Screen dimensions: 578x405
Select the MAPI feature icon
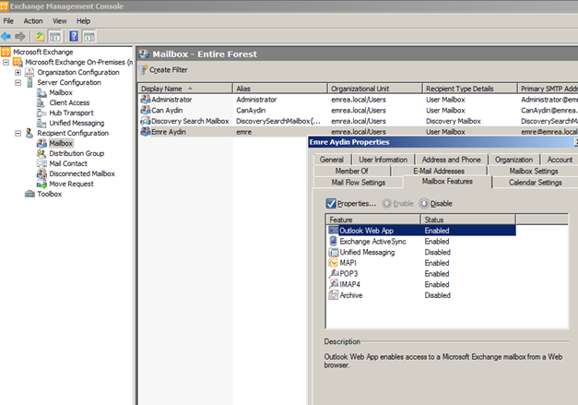click(x=333, y=263)
